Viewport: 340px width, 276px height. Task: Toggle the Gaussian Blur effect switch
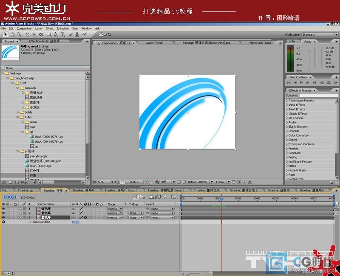[3, 222]
